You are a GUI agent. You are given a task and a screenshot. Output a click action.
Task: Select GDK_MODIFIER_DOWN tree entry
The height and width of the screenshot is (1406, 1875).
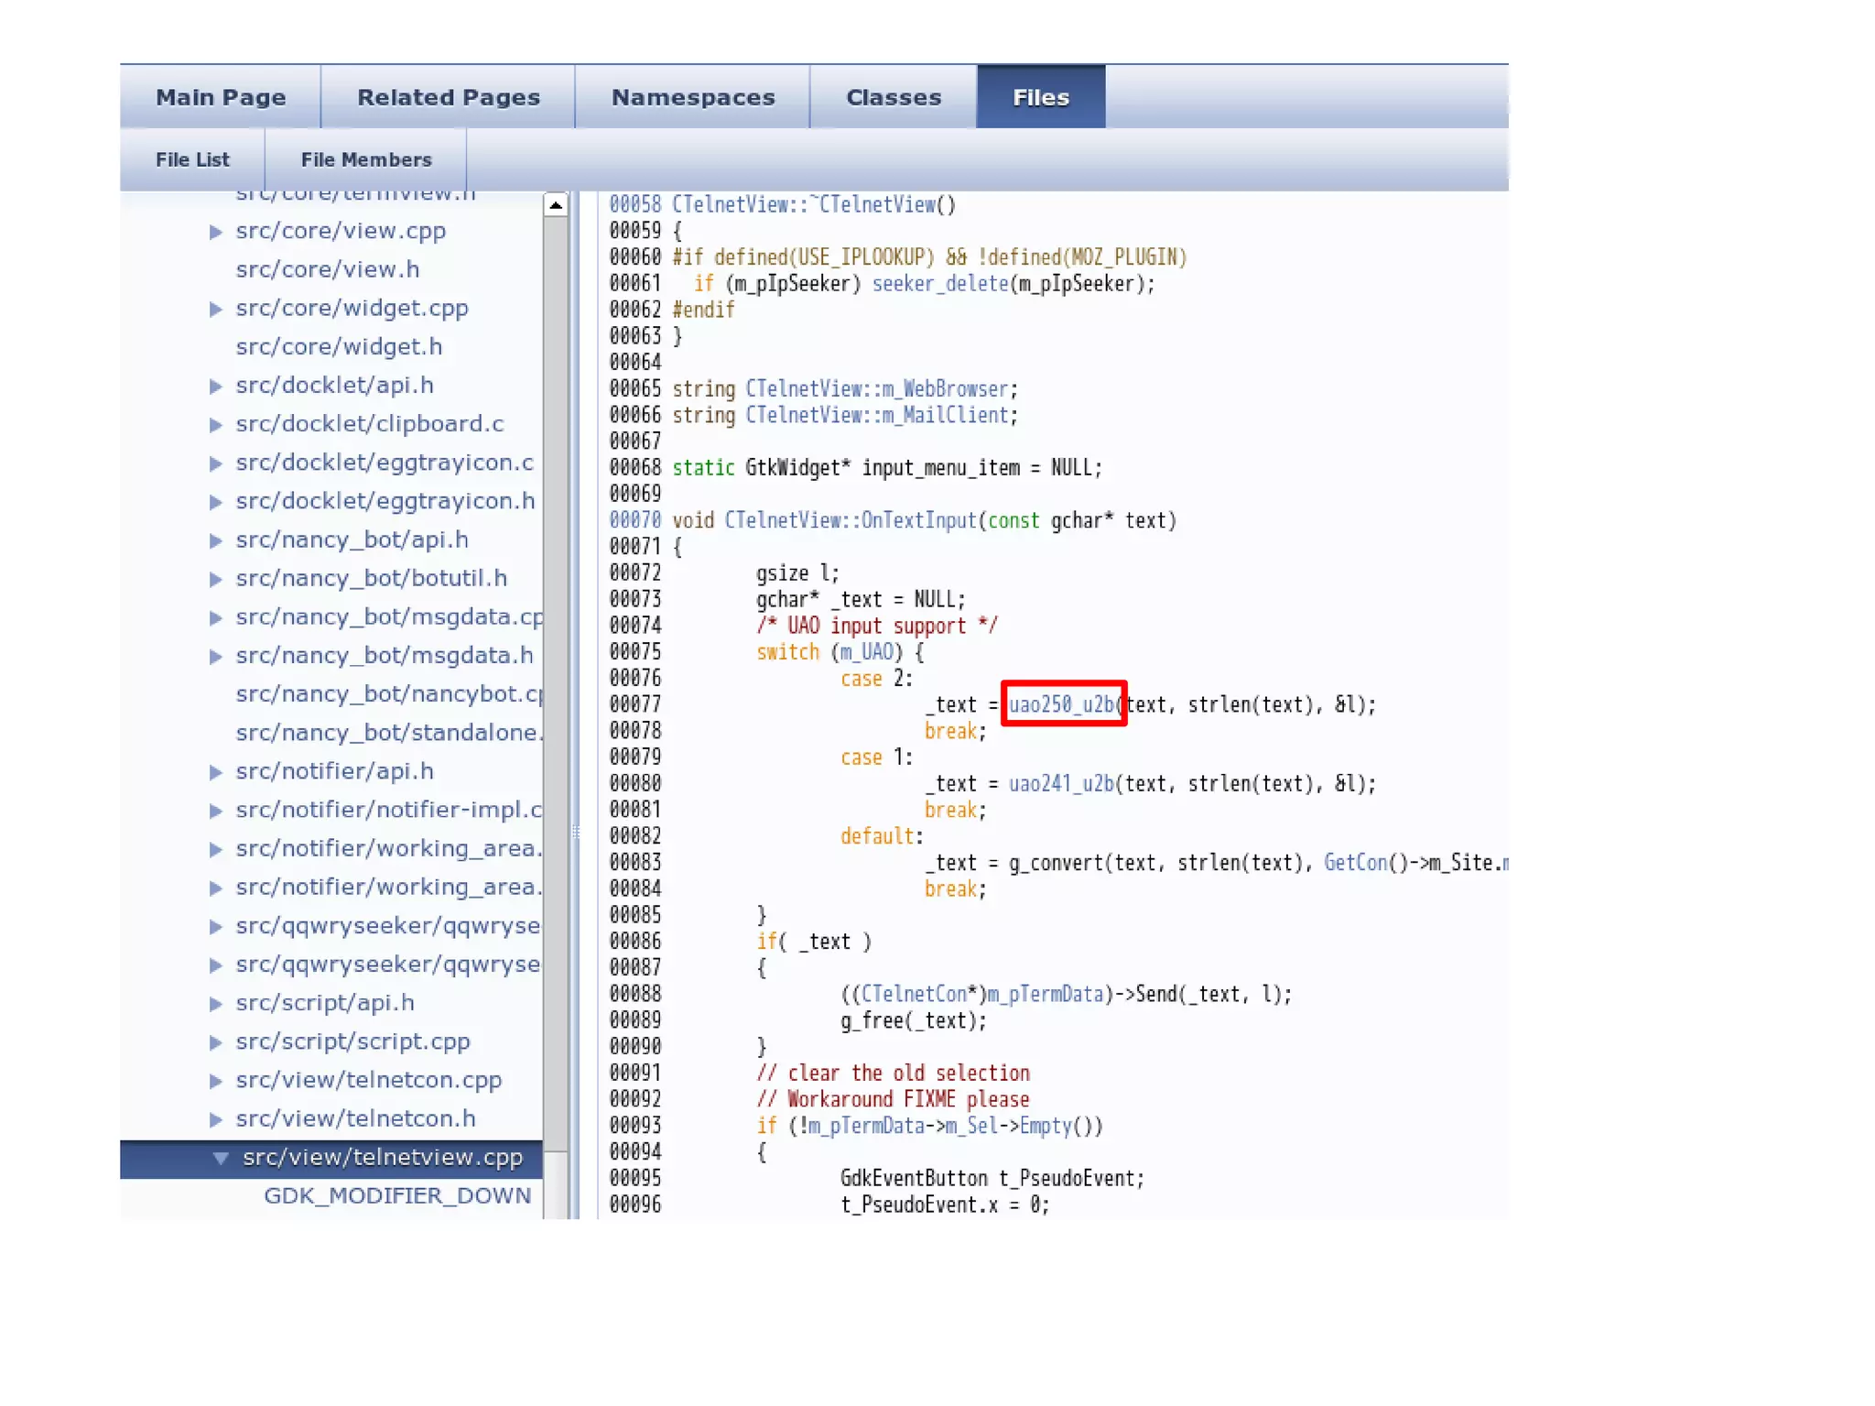pos(396,1195)
